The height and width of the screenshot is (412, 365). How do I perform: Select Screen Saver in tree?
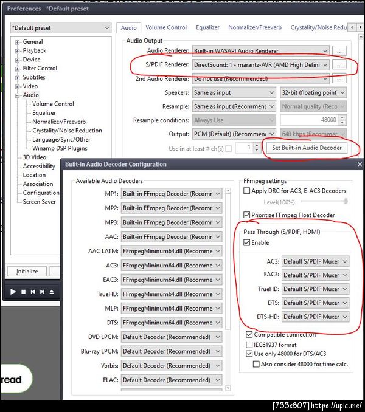point(39,202)
